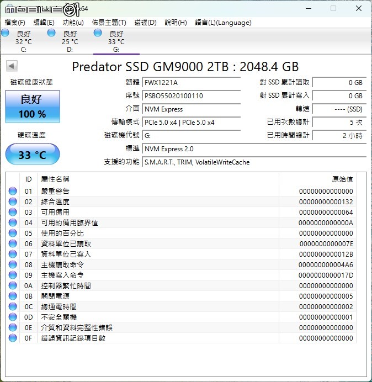Click the 錯誤資訊記錄項目數 attribute name

pyautogui.click(x=73, y=338)
